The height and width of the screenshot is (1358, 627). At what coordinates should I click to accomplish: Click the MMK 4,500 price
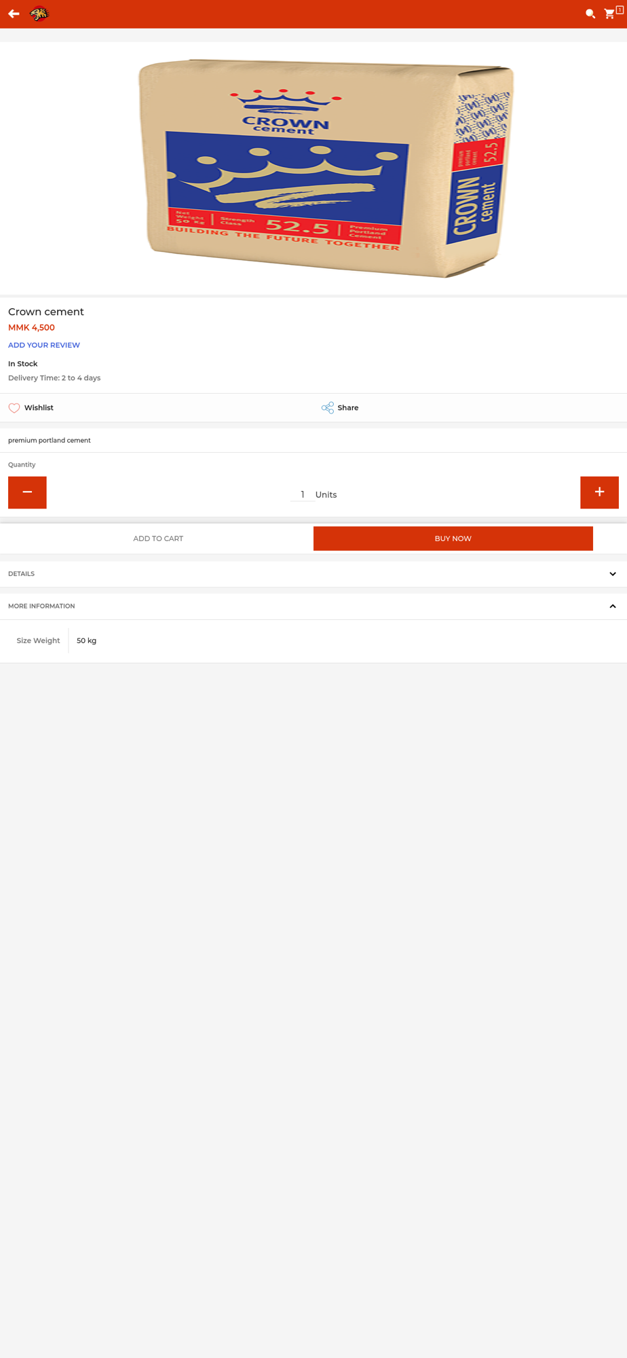(x=31, y=327)
